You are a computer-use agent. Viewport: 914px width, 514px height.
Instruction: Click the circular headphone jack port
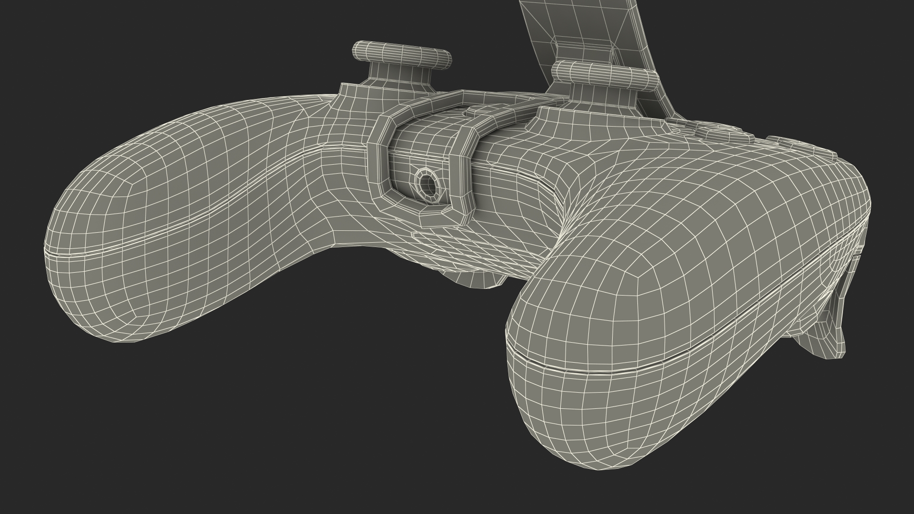[x=427, y=185]
